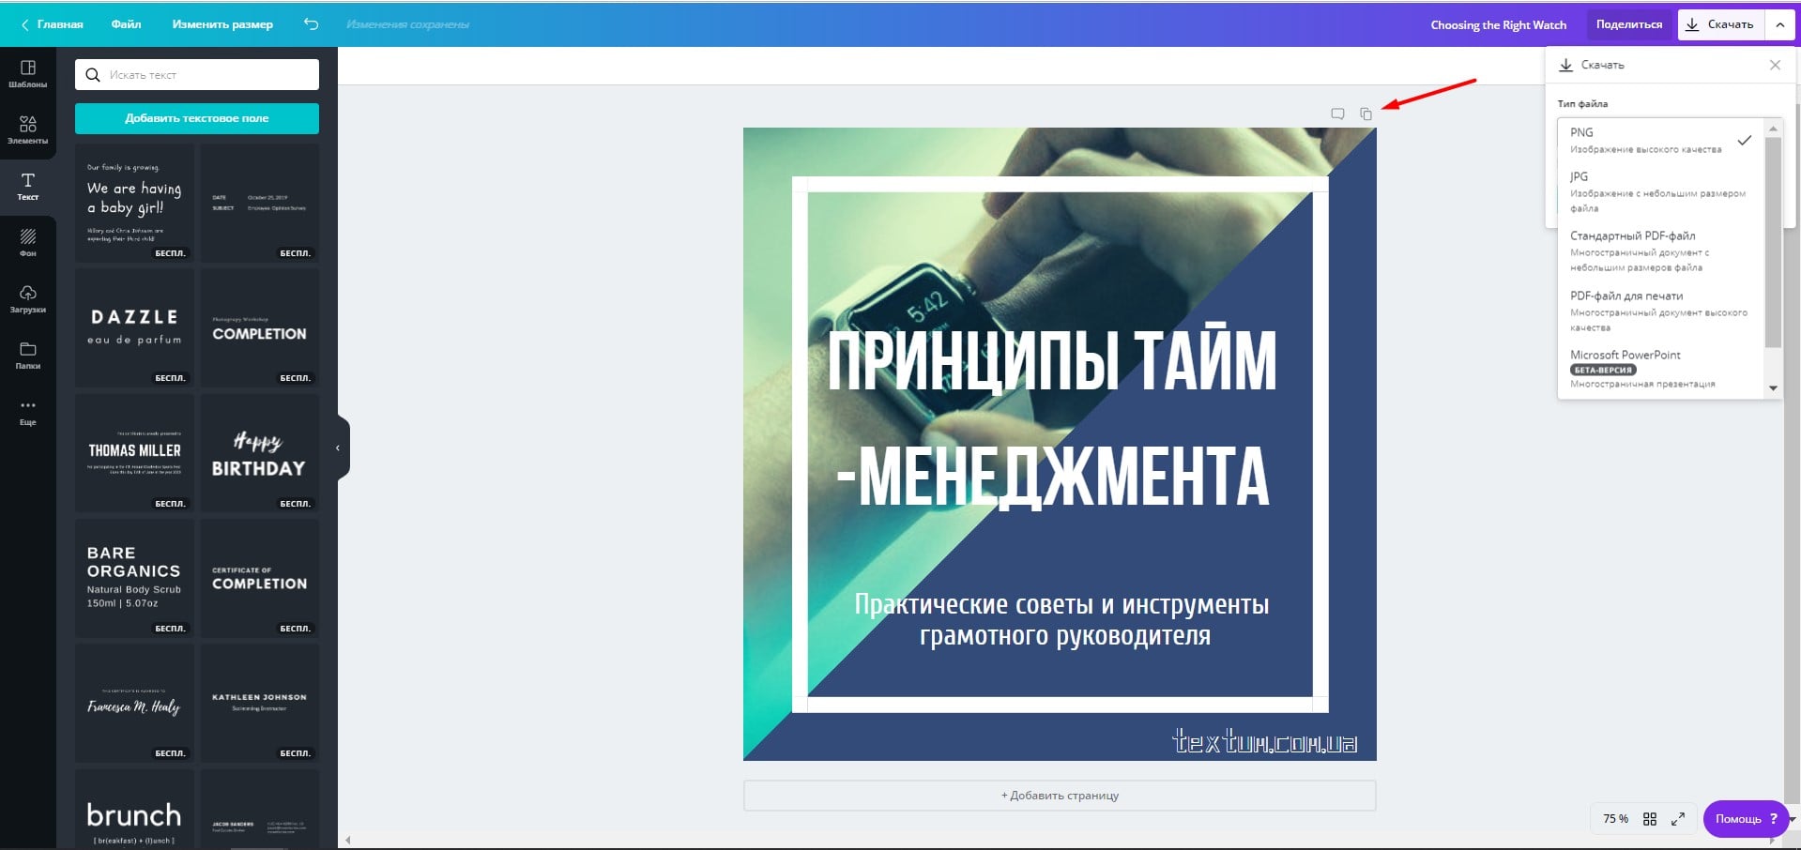Open the Шаблоны templates sidebar tab

pyautogui.click(x=27, y=74)
